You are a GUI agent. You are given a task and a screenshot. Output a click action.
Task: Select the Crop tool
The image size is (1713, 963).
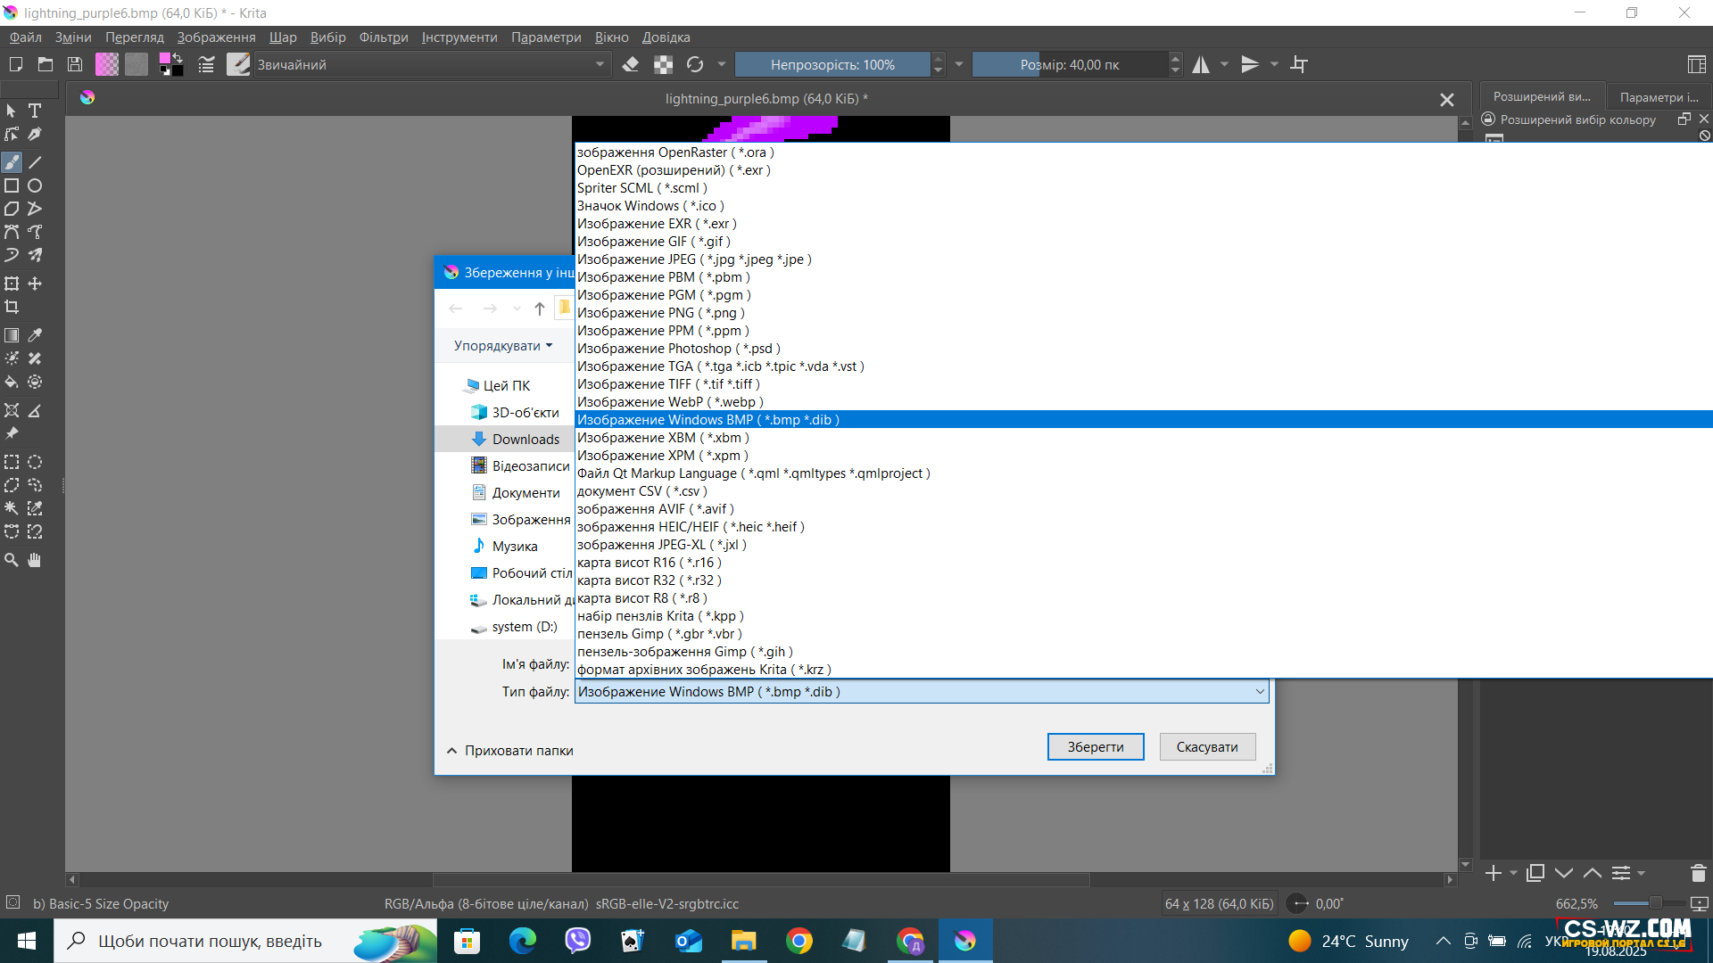point(12,307)
